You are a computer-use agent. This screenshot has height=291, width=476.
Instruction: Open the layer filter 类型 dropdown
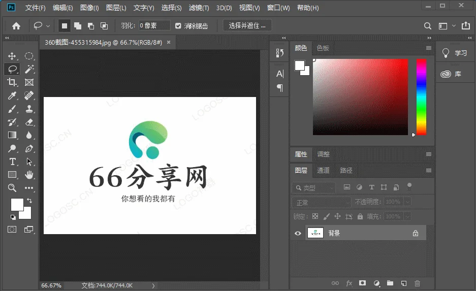point(314,187)
